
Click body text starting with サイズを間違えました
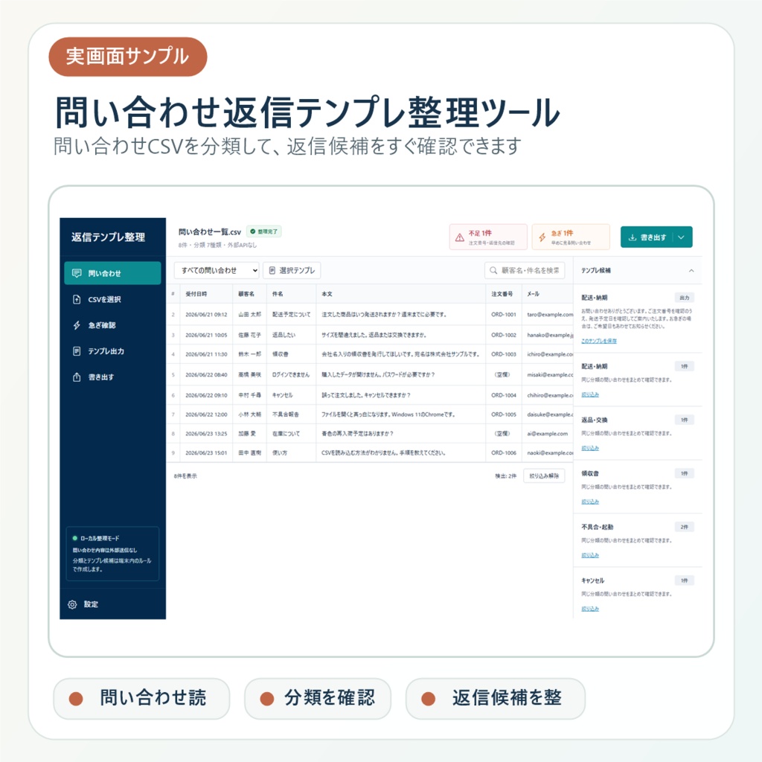[374, 335]
